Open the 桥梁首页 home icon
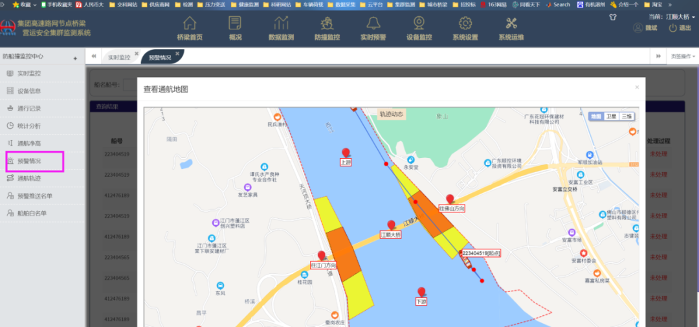 point(189,24)
